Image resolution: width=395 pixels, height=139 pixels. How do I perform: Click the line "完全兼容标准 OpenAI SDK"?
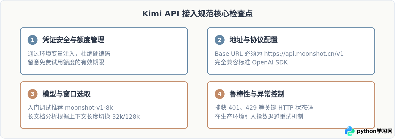tap(251, 62)
